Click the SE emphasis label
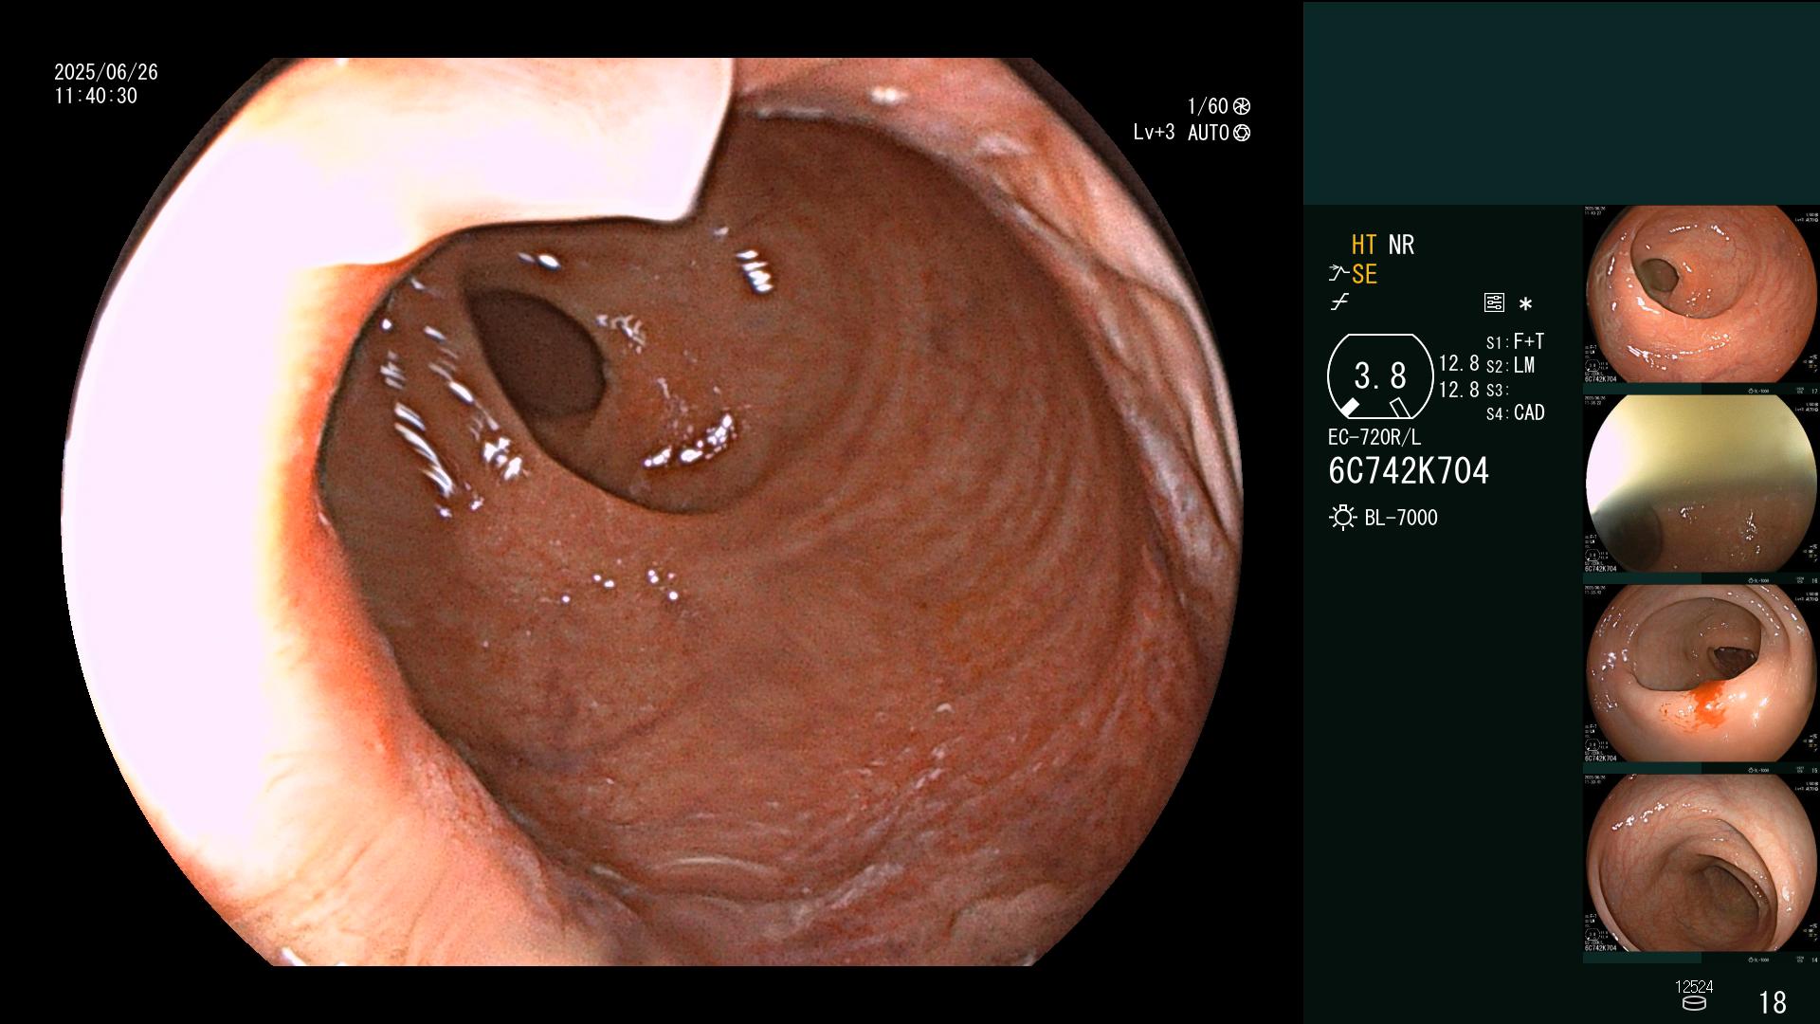 pyautogui.click(x=1364, y=274)
